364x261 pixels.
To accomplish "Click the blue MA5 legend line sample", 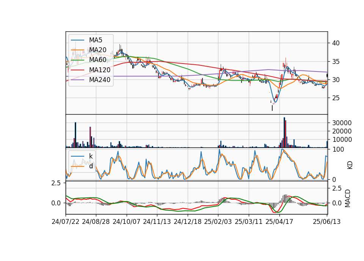I will [77, 40].
